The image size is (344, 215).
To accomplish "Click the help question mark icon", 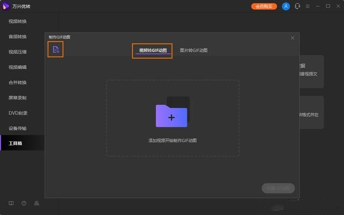I will (24, 203).
